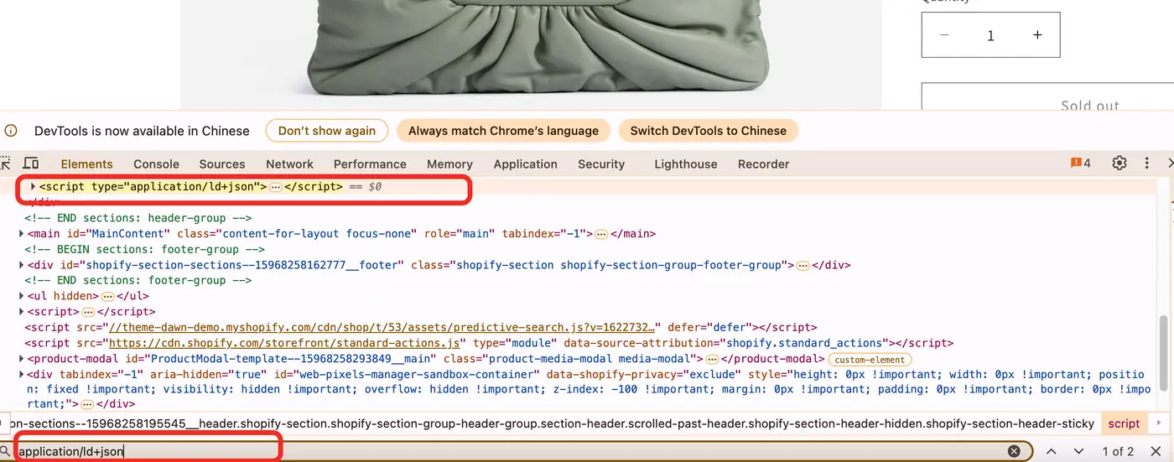This screenshot has width=1174, height=462.
Task: Clear the search input with X icon
Action: coord(1014,451)
